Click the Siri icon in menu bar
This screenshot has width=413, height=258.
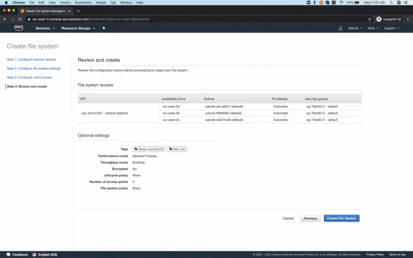tap(399, 2)
